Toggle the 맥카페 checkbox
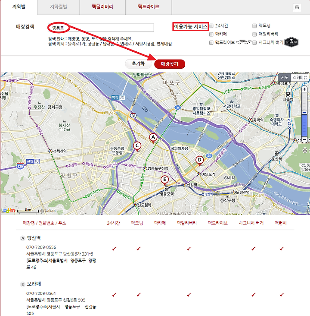Screen dimensions: 310x316 [x=211, y=34]
